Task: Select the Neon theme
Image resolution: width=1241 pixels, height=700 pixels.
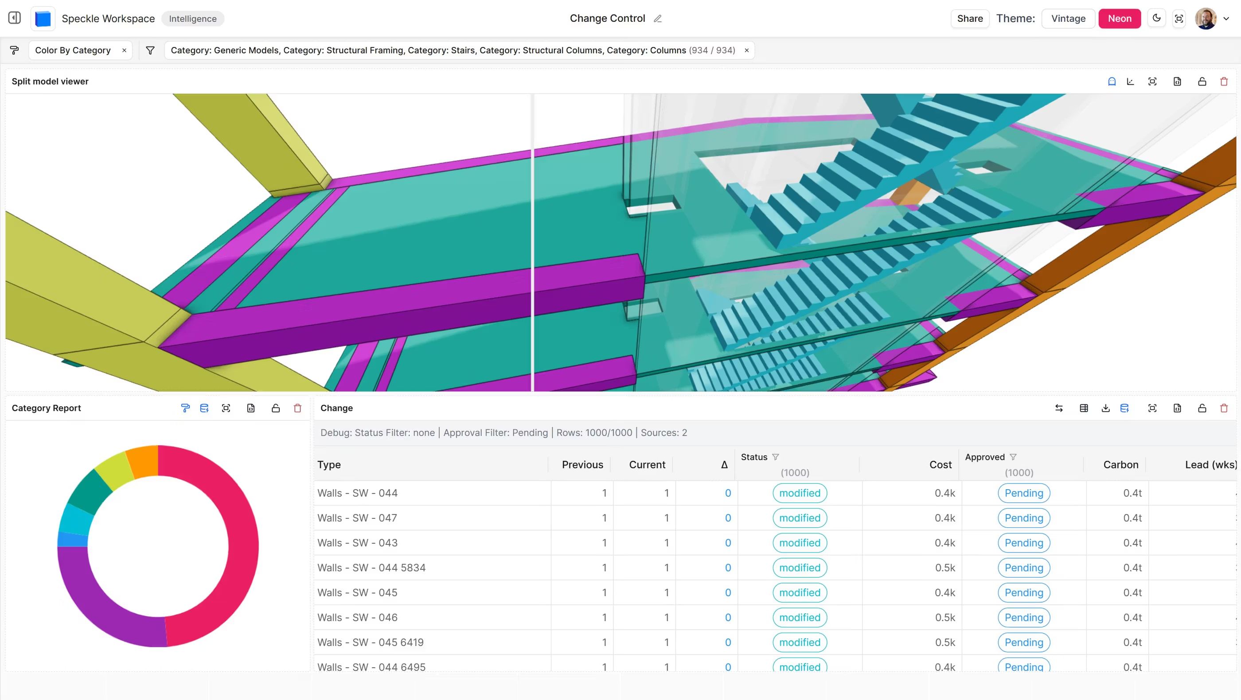Action: pos(1119,18)
